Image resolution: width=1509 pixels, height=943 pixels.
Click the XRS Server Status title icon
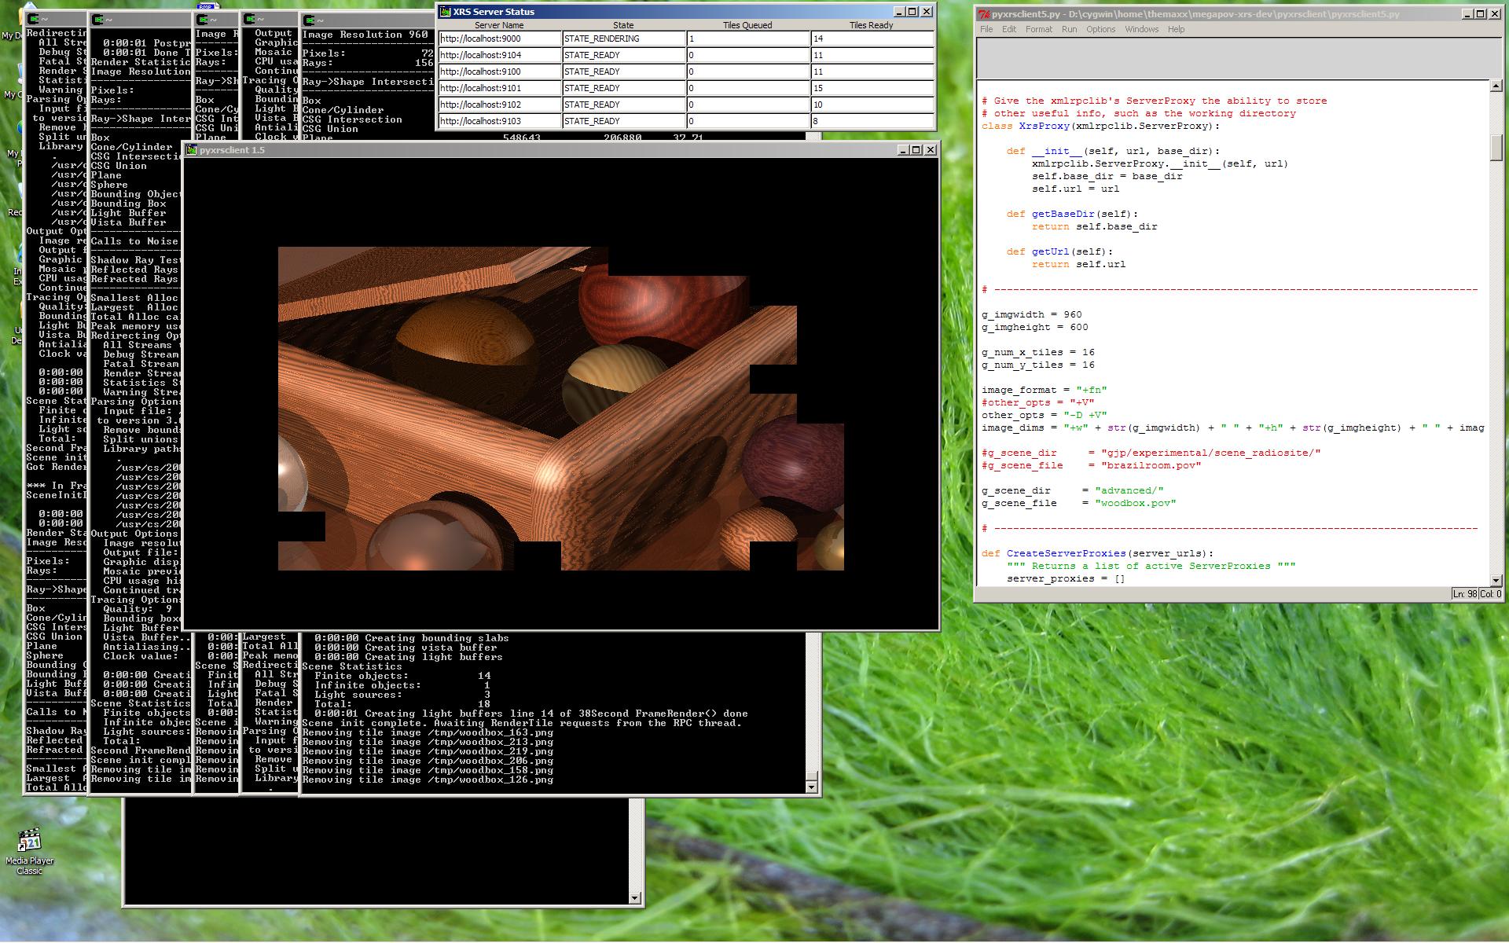[446, 12]
